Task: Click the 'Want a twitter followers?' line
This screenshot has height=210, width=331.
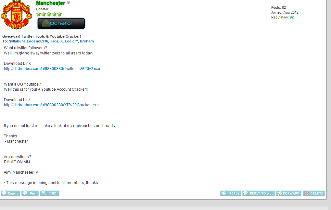Action: coord(25,48)
